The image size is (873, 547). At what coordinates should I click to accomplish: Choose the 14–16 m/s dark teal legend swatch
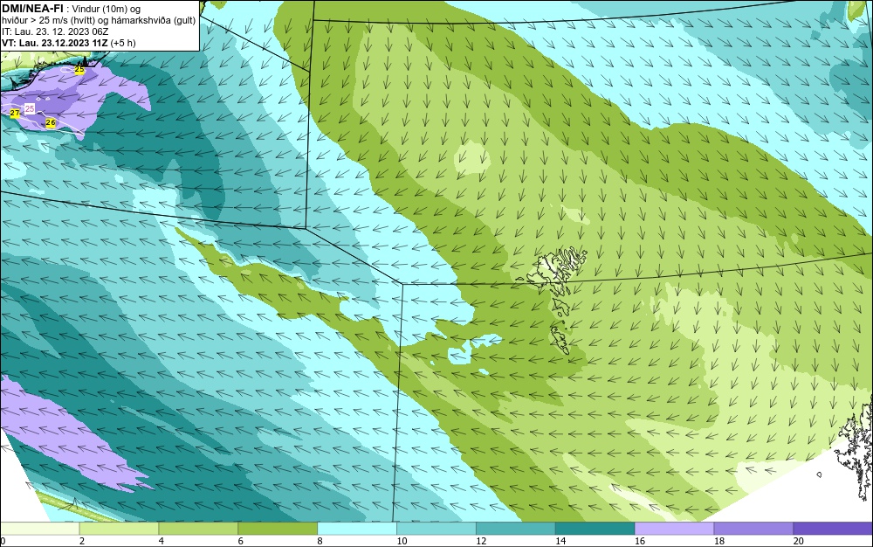[595, 528]
